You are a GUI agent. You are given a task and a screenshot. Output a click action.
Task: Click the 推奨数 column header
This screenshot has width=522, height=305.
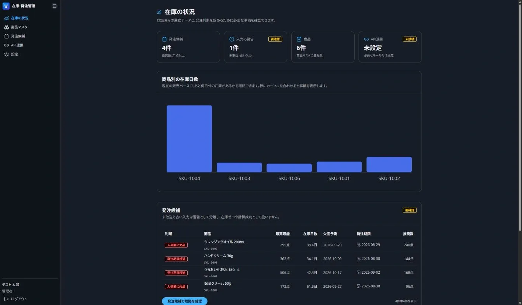408,234
